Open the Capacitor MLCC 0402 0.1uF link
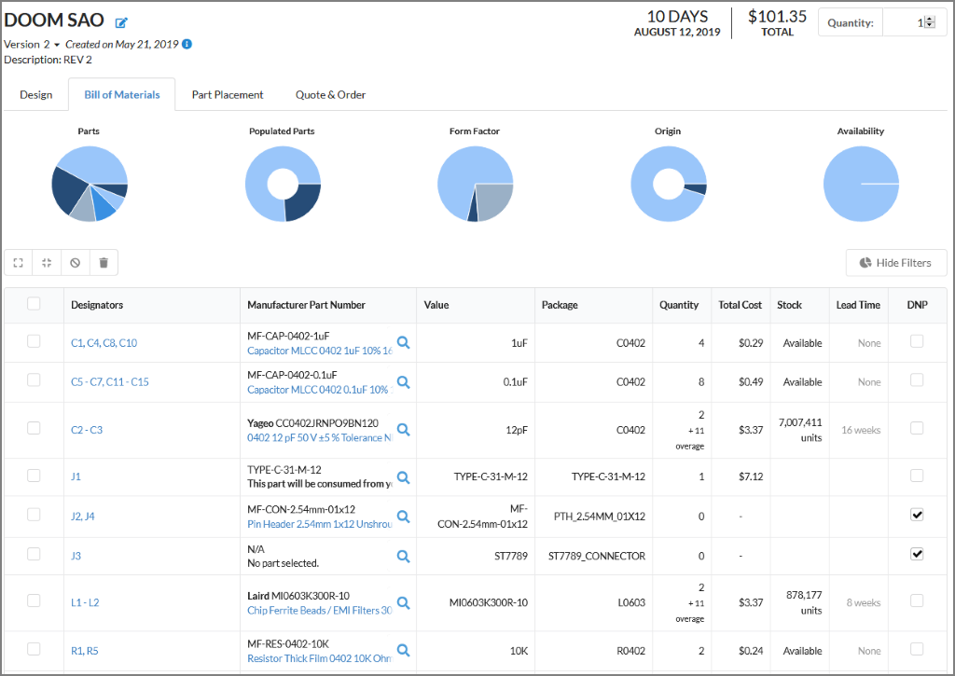 coord(317,390)
